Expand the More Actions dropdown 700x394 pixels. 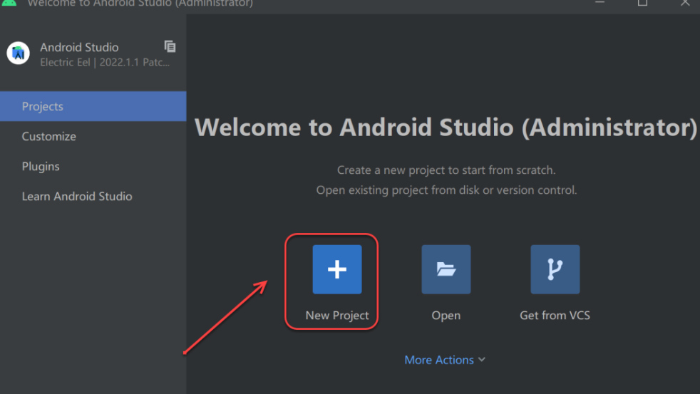point(445,360)
